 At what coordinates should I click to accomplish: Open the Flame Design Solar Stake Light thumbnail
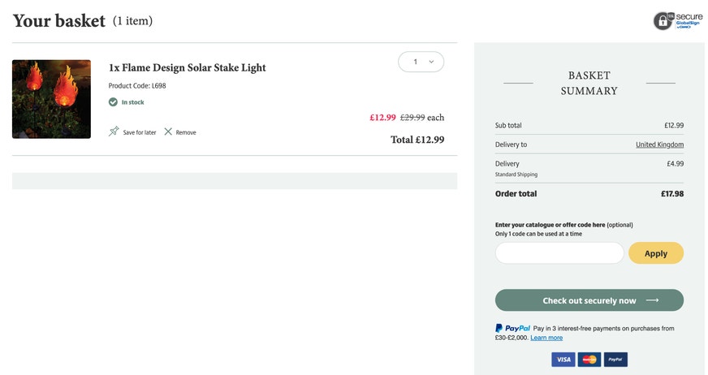tap(51, 99)
